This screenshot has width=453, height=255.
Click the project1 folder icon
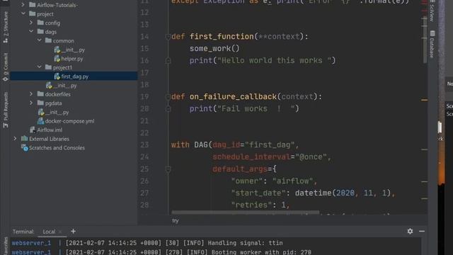tap(49, 67)
